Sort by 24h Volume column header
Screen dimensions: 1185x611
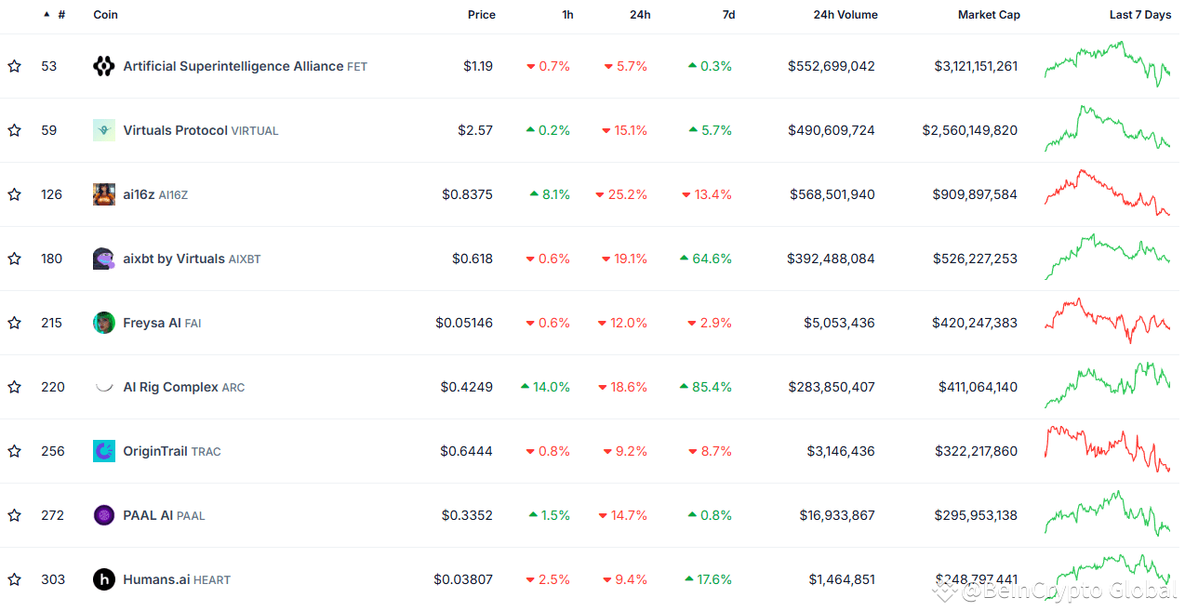pos(845,15)
